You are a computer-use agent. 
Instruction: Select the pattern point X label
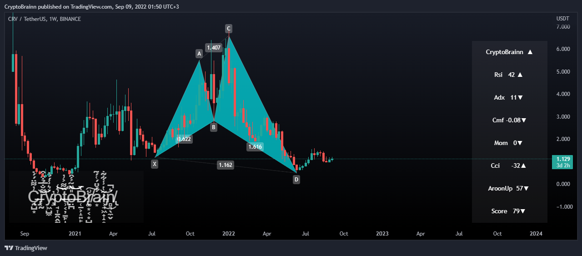tap(155, 164)
